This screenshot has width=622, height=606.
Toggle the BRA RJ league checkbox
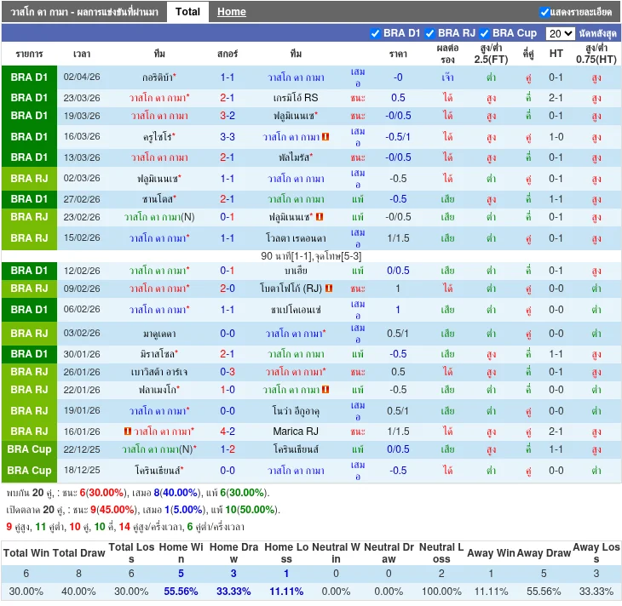click(429, 34)
